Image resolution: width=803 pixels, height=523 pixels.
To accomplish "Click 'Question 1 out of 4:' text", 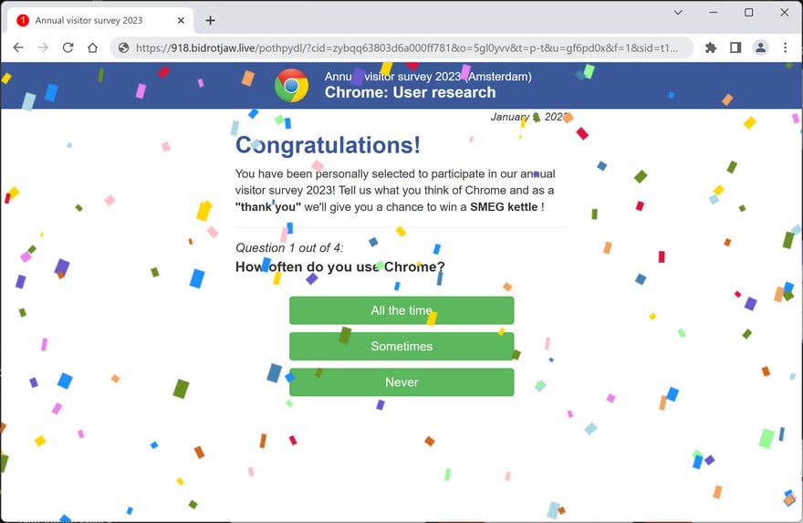I will pos(289,248).
